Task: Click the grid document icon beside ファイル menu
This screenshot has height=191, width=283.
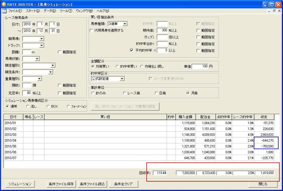Action: (x=4, y=11)
